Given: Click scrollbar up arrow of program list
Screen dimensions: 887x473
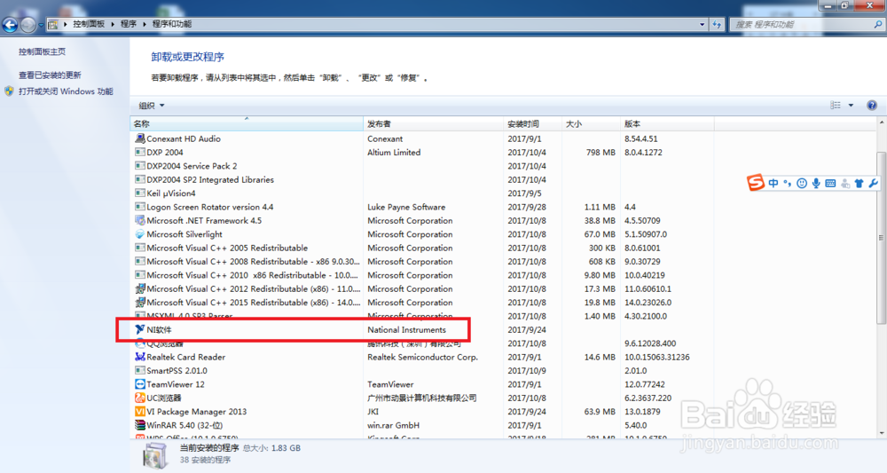Looking at the screenshot, I should pos(882,122).
